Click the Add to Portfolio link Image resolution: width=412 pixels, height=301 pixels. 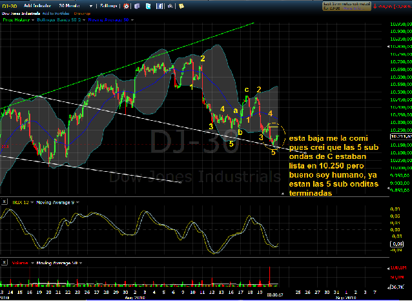click(55, 14)
